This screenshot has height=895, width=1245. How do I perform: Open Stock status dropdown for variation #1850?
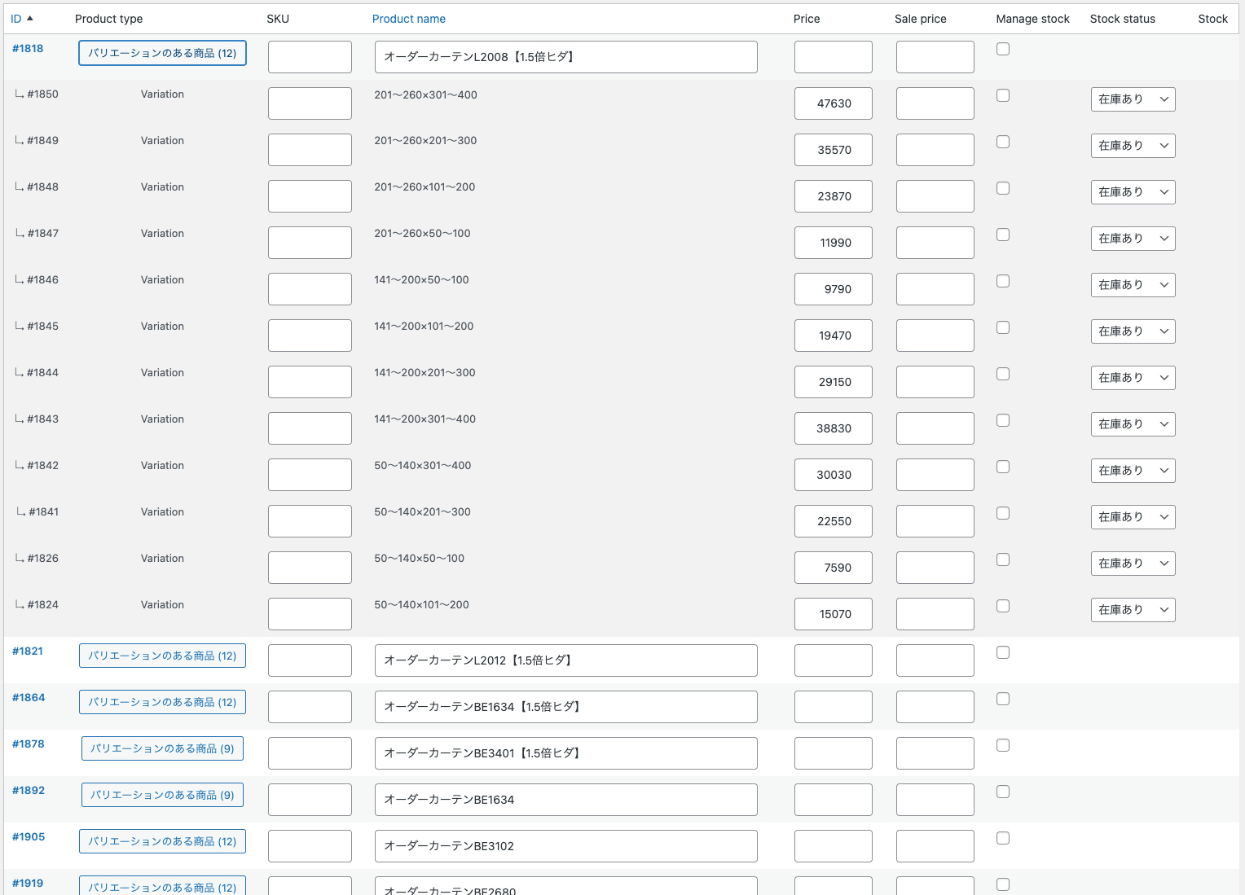tap(1133, 99)
